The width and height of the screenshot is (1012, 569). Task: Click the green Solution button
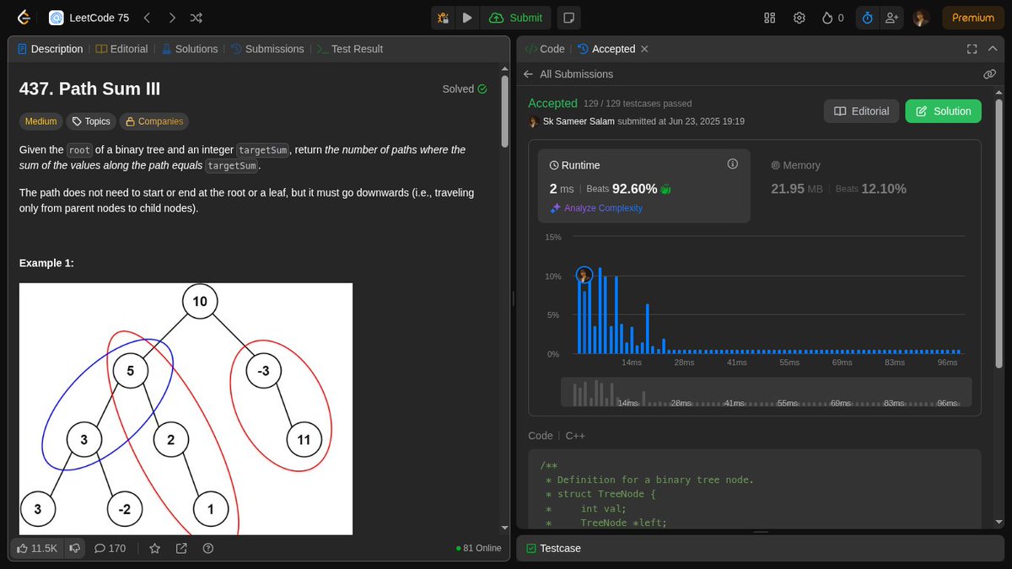point(944,111)
